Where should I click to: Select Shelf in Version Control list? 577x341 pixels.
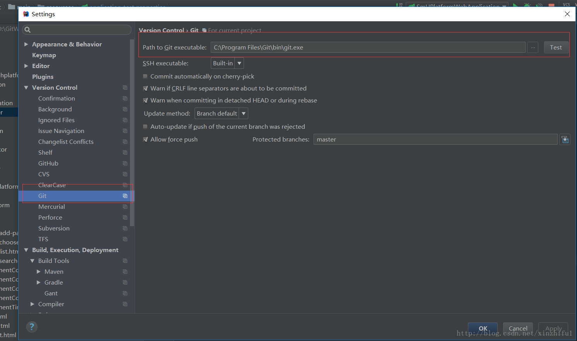pos(45,153)
